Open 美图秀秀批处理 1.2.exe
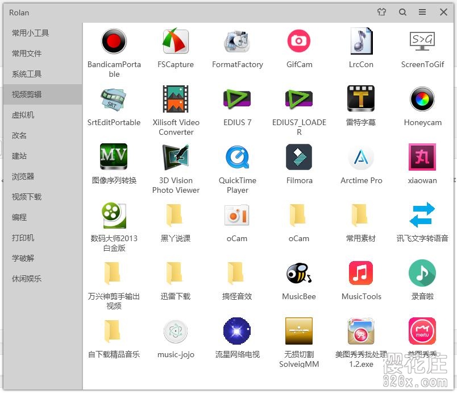Screen dimensions: 457x393 (361, 331)
